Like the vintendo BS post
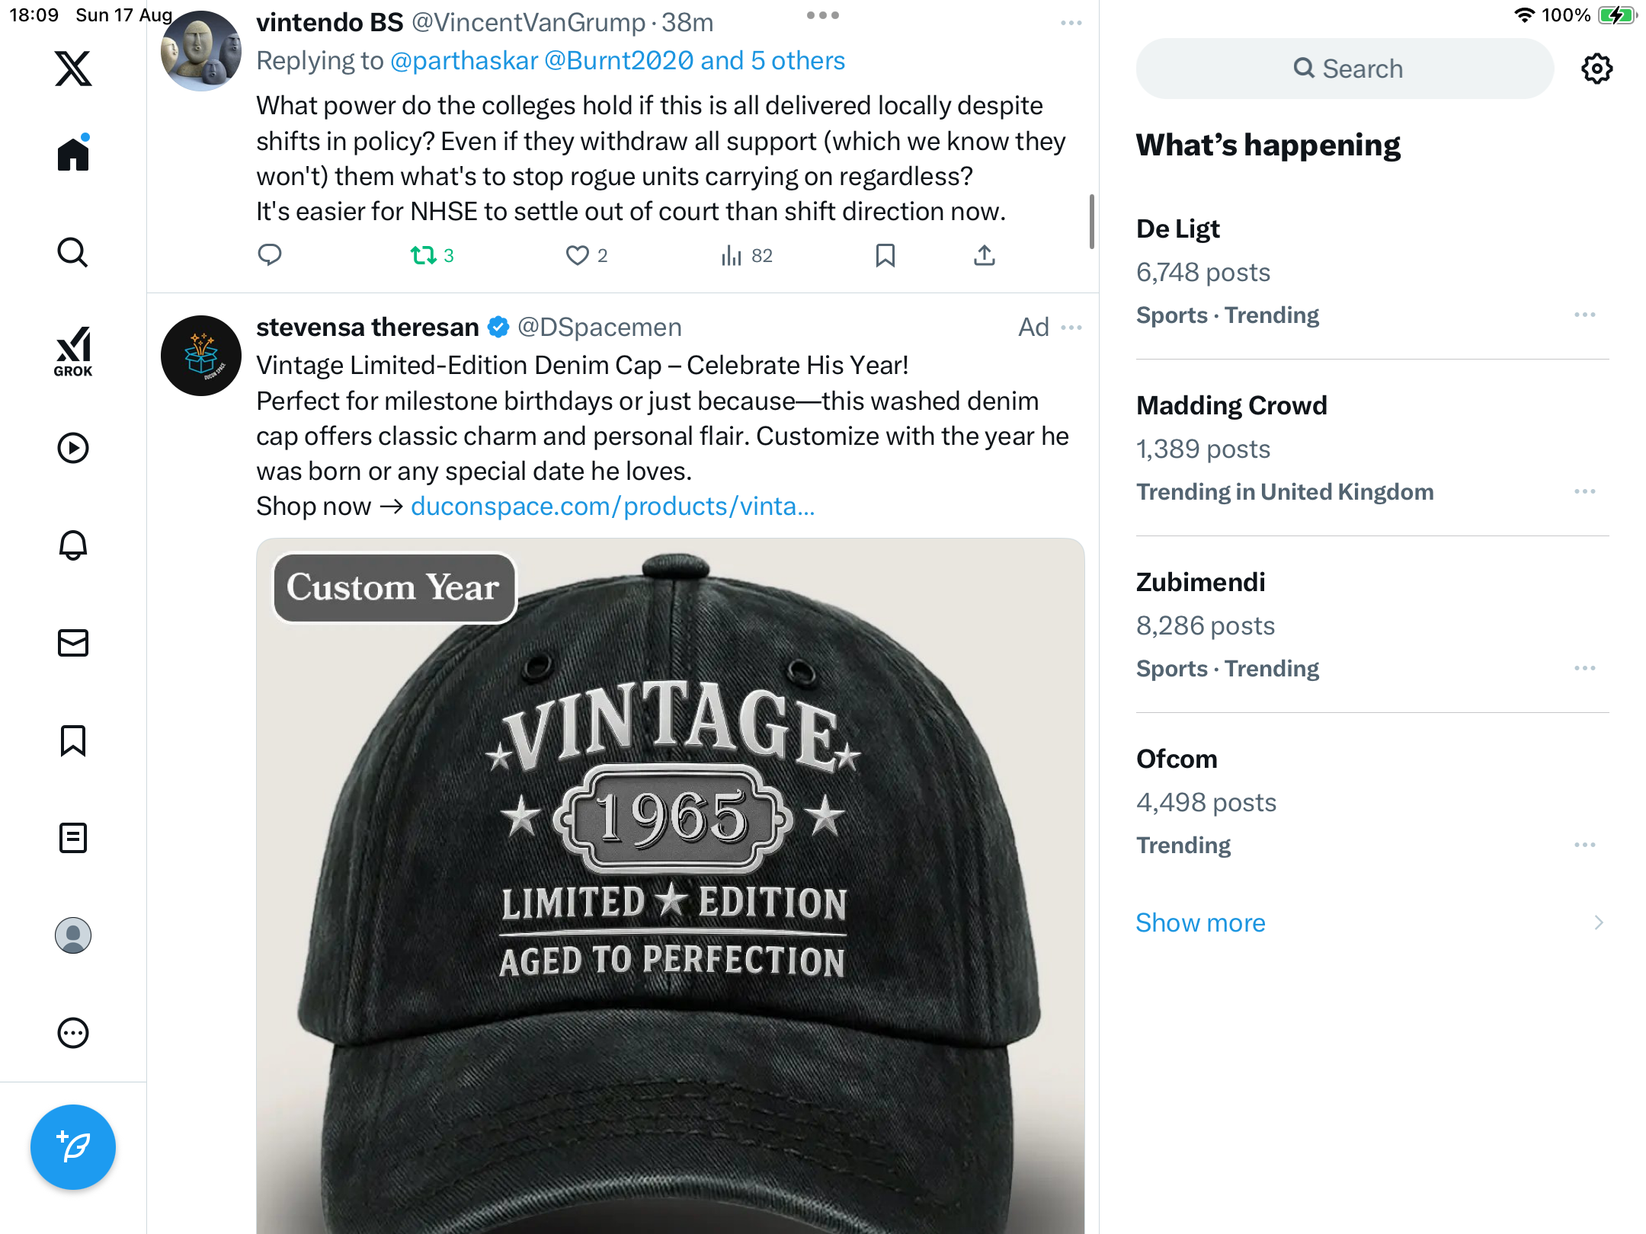1646x1234 pixels. click(578, 255)
